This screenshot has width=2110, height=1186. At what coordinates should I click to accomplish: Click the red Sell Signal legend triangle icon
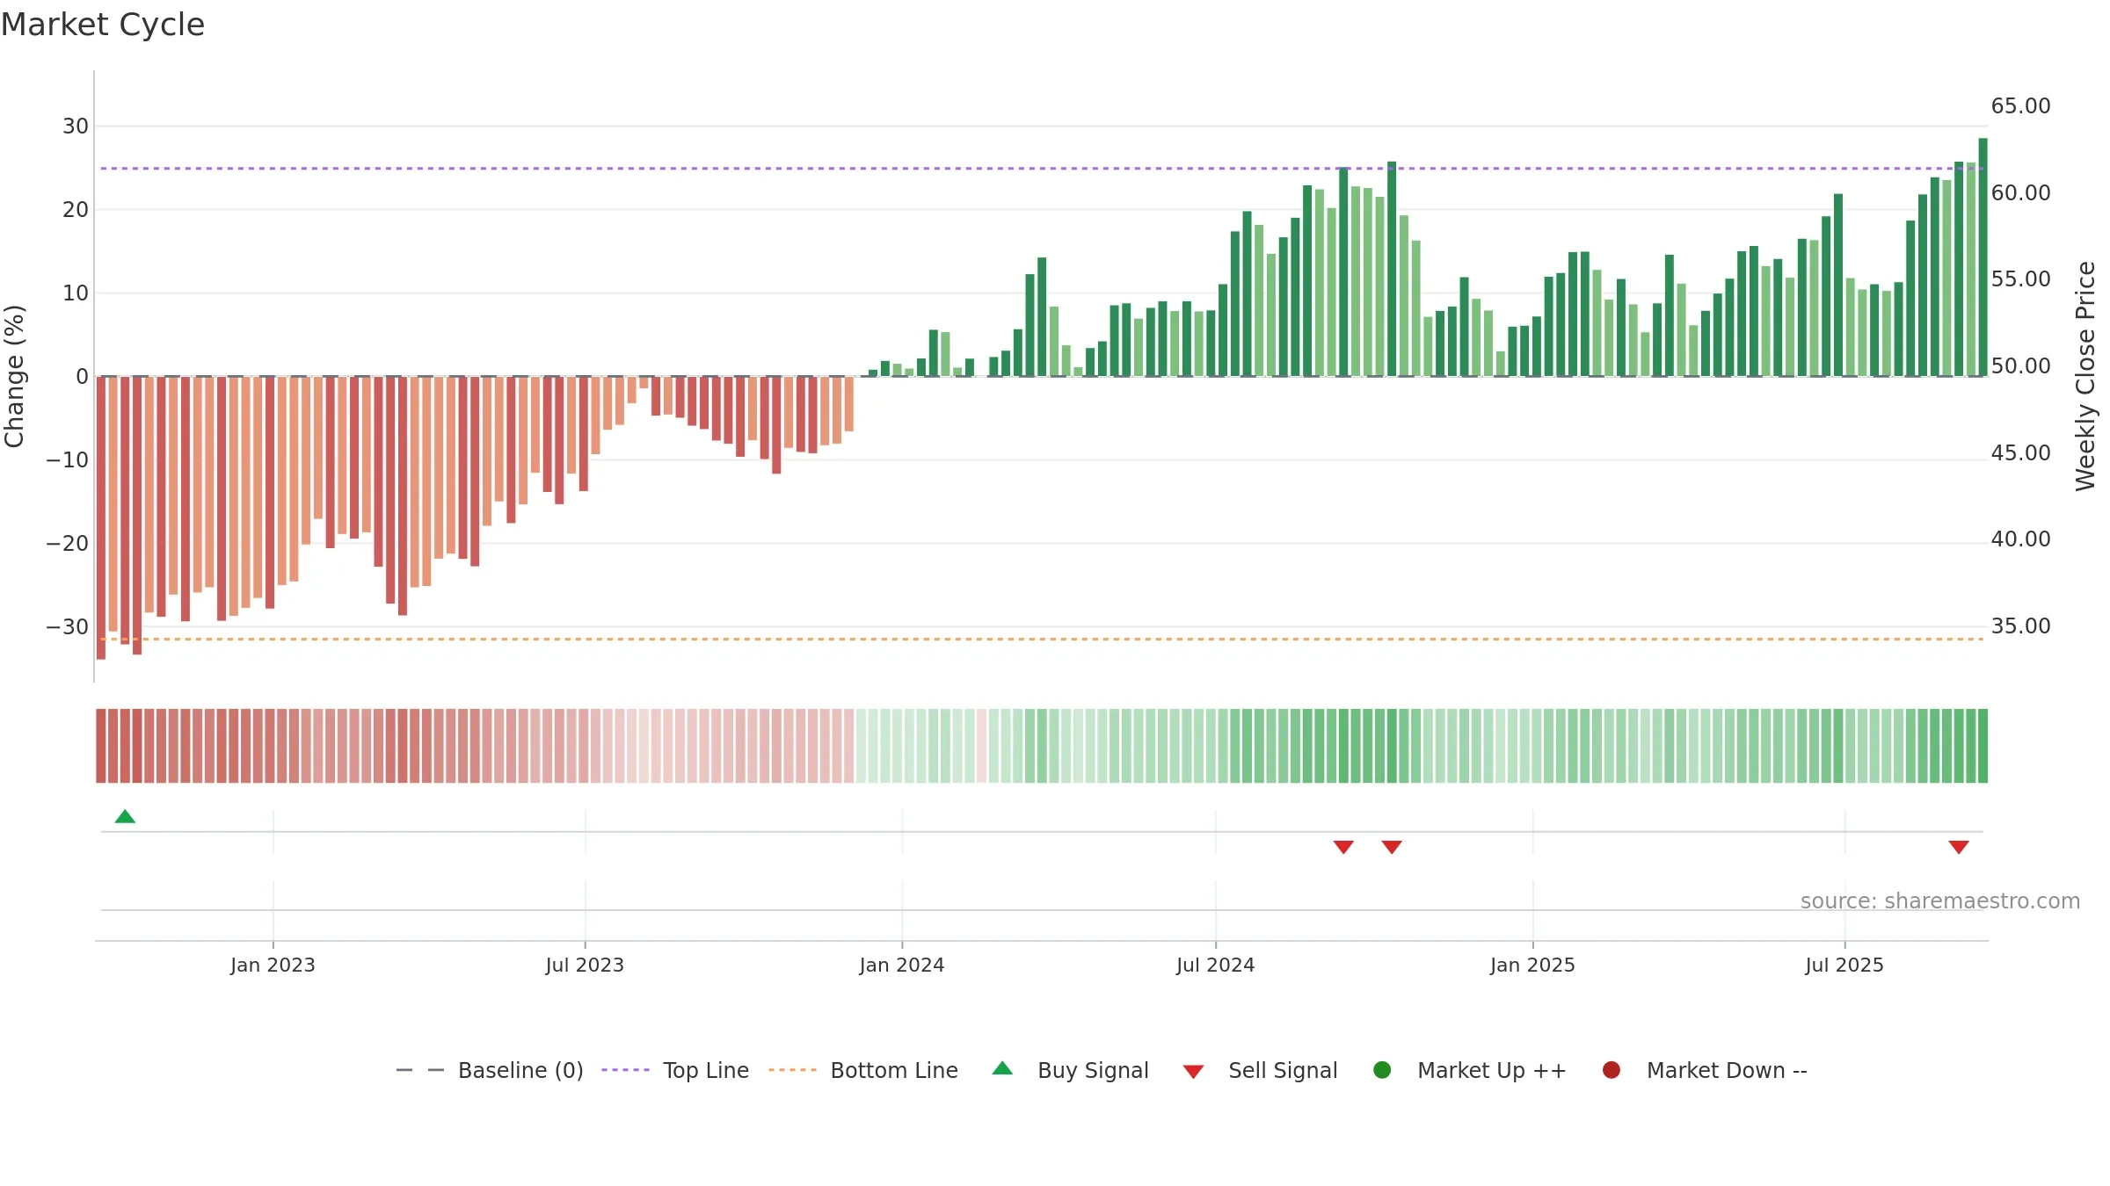(1193, 1072)
